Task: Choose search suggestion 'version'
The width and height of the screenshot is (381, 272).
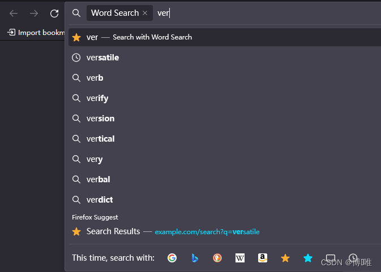Action: (225, 119)
